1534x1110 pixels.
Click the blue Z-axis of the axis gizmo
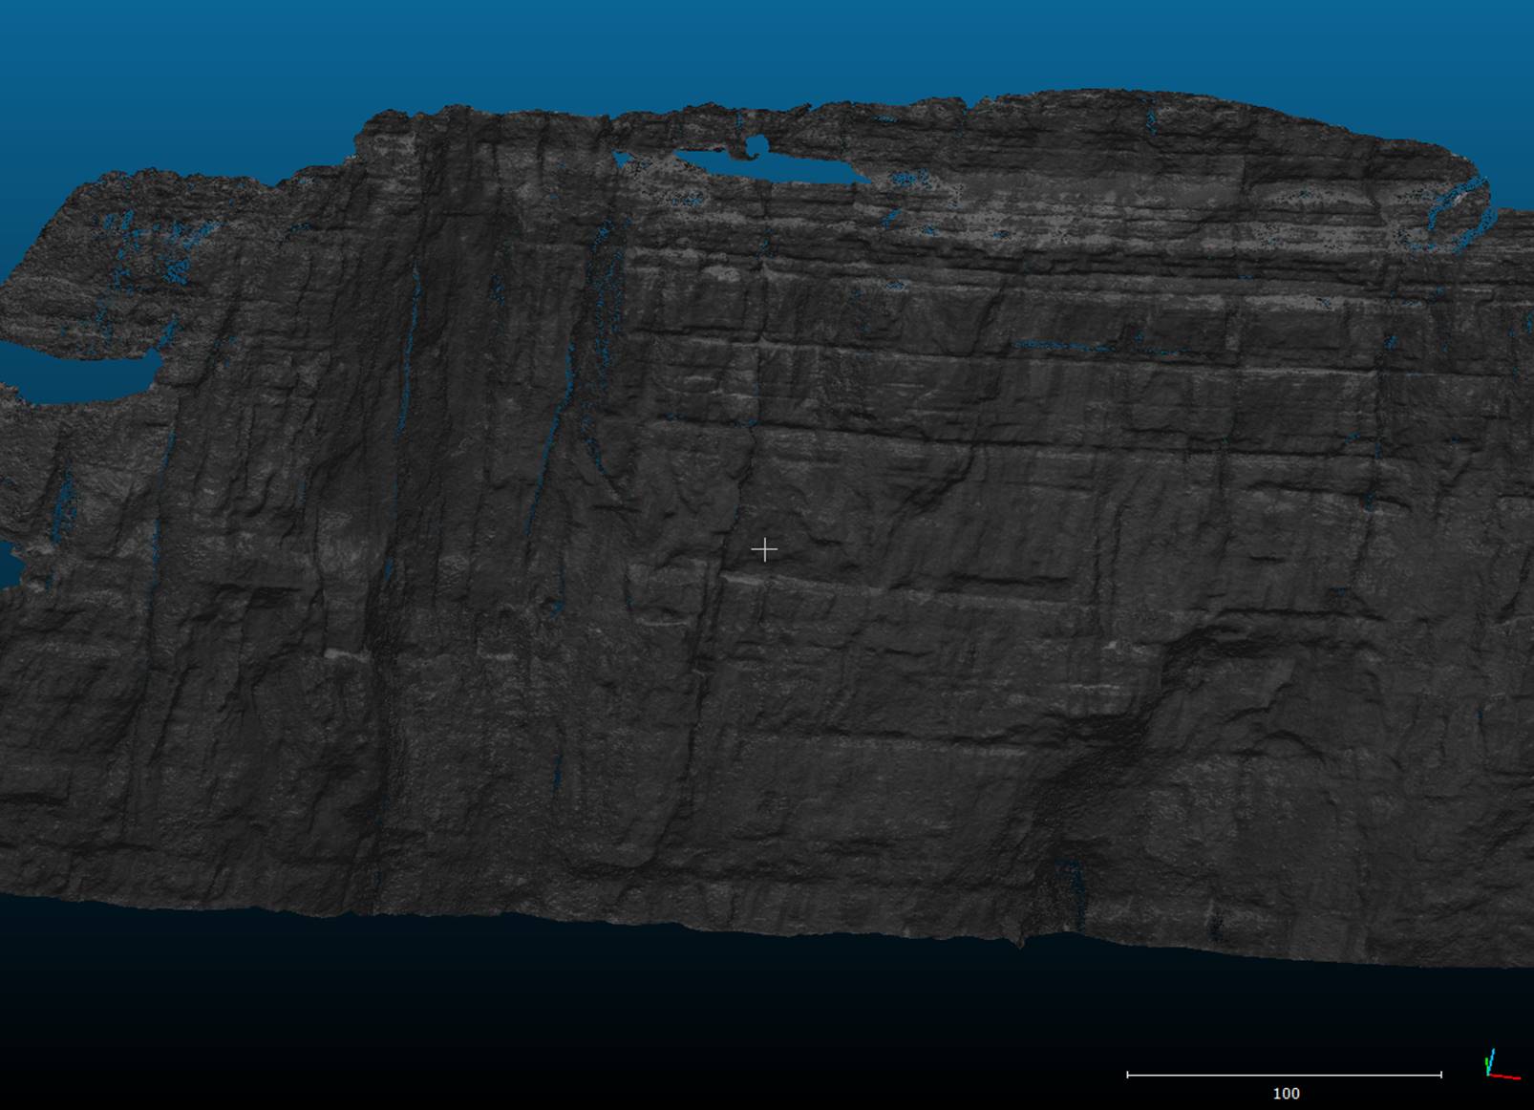click(1492, 1053)
